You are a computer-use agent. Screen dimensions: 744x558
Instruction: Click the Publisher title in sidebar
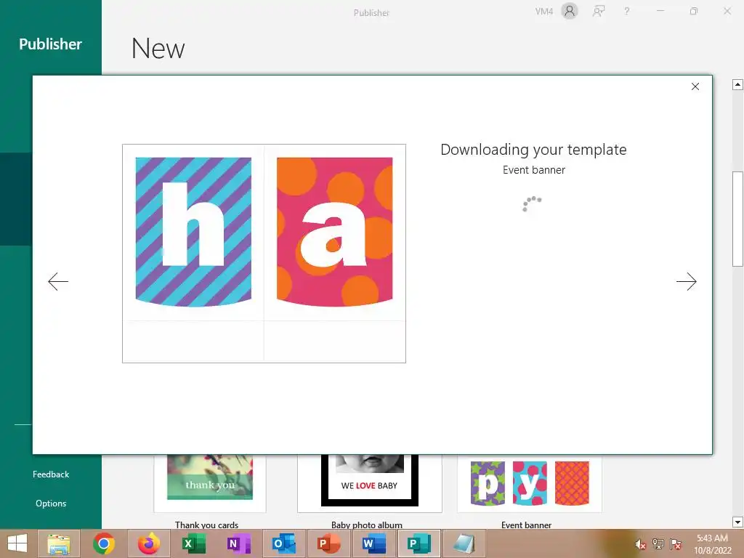pos(50,44)
